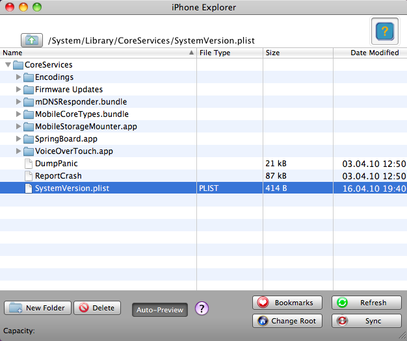Click the Firmware Updates folder icon

(x=29, y=90)
